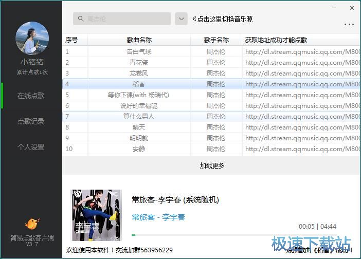Click the 简易点歌客户端 V3.7 label

coord(32,240)
